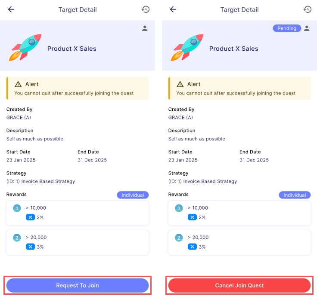Click the Cancel Join Quest button

(239, 285)
